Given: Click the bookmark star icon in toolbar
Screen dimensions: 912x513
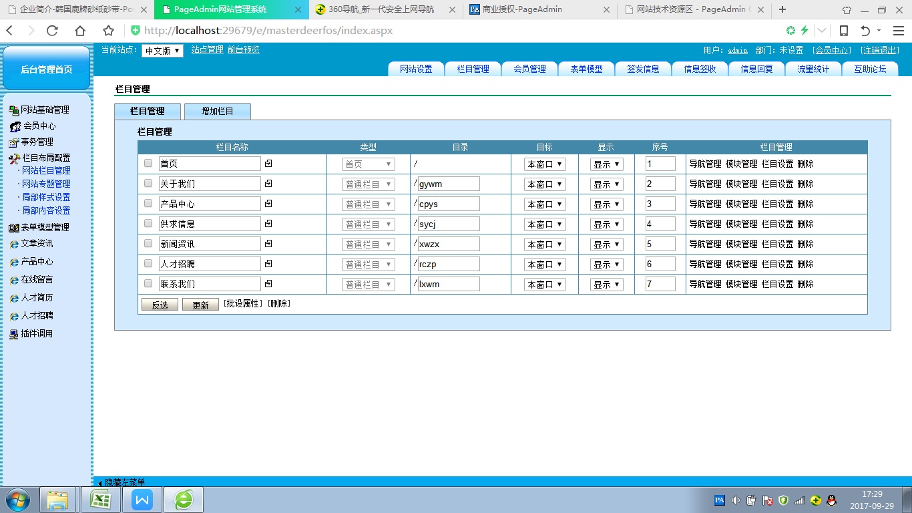Looking at the screenshot, I should [108, 31].
